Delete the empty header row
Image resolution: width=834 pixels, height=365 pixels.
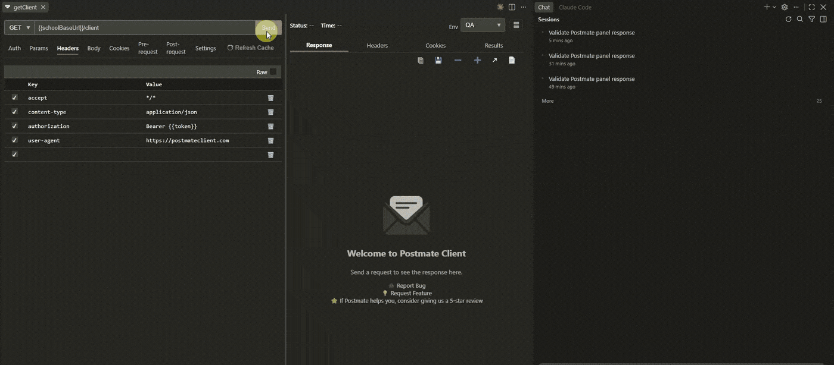270,155
